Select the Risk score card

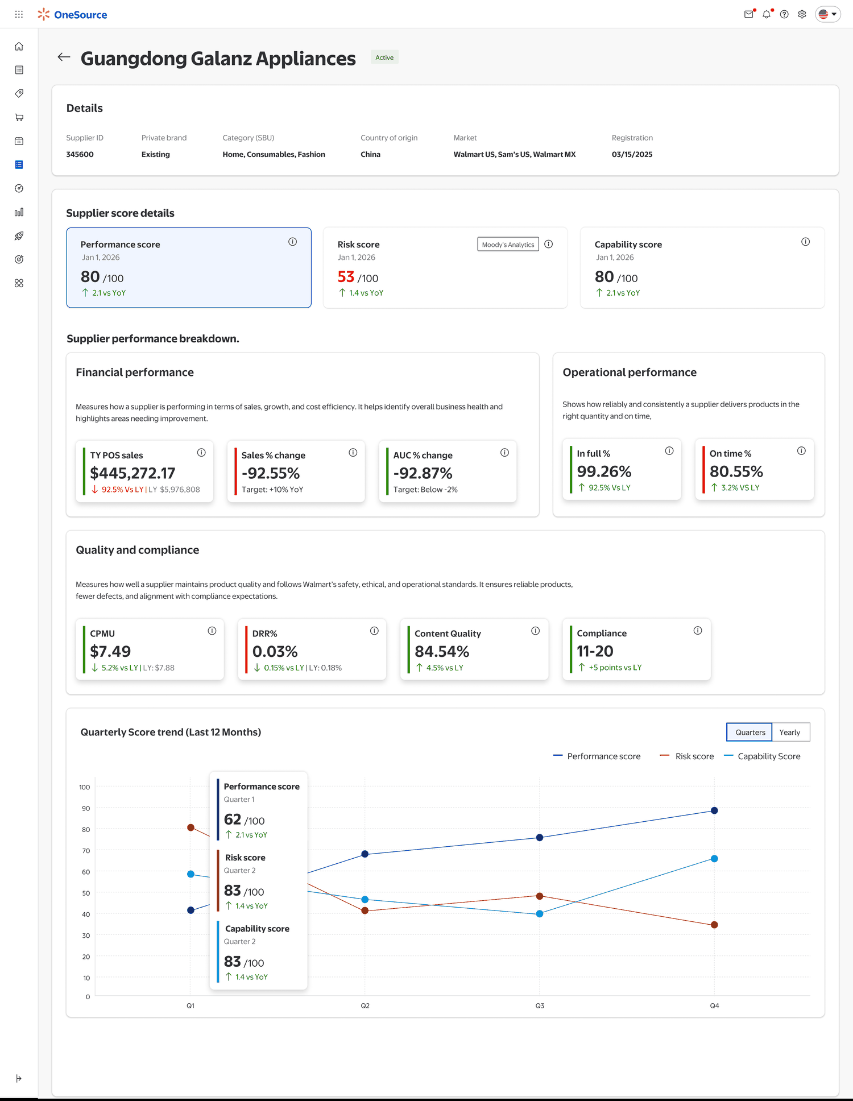(x=445, y=268)
